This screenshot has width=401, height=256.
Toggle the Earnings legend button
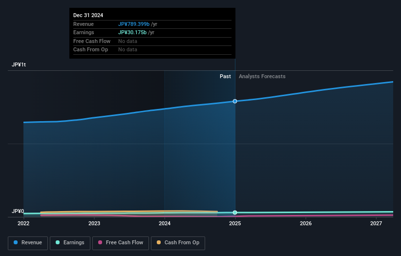70,243
